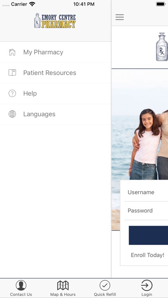This screenshot has width=168, height=298.
Task: Click the Emory Centre Pharmacy logo
Action: click(x=55, y=21)
